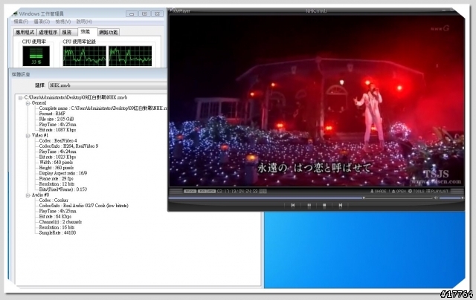This screenshot has width=476, height=300.
Task: Click the Task Manager title bar icon
Action: 15,13
